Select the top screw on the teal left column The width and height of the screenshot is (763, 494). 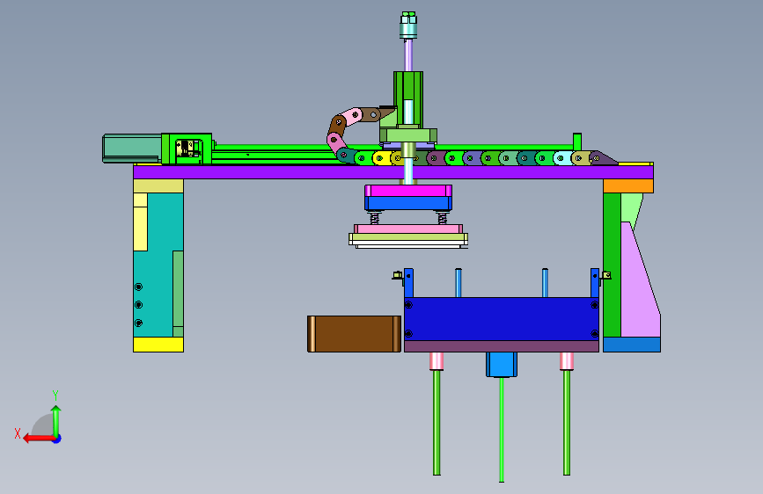click(x=139, y=287)
